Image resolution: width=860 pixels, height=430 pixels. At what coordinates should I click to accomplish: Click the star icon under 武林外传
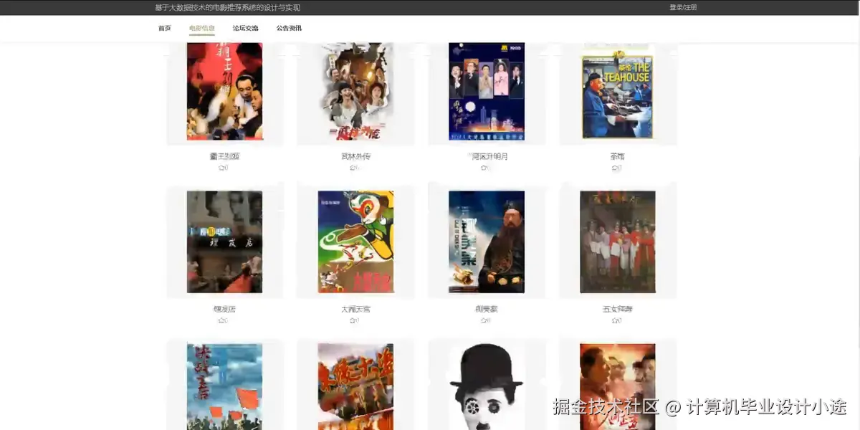tap(353, 168)
